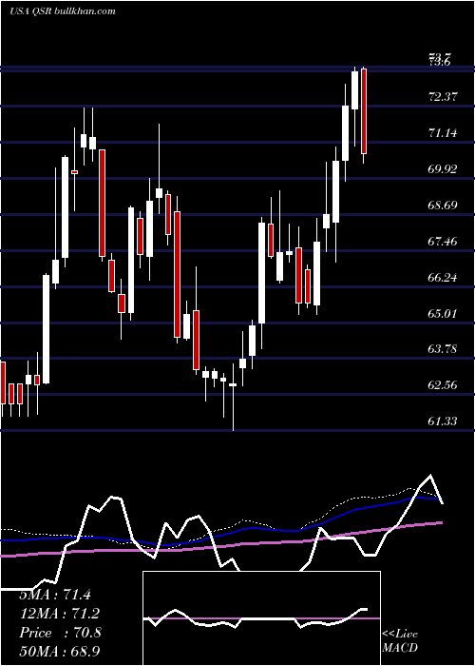Click the last red candlestick at the chart's right edge
475x666 pixels.
[x=364, y=111]
